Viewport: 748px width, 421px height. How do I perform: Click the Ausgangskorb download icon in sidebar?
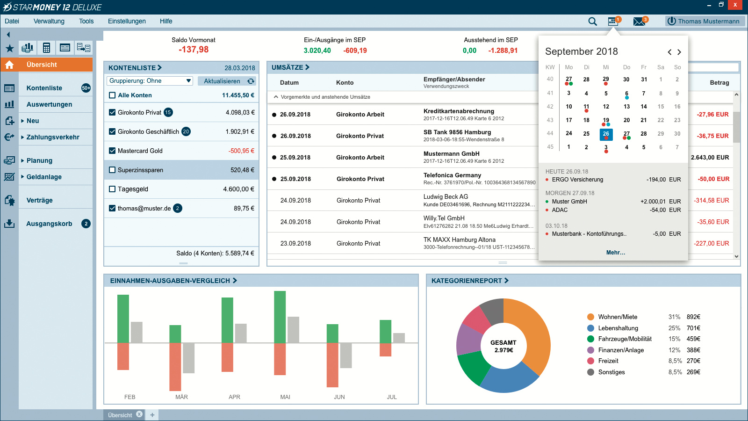pyautogui.click(x=9, y=224)
